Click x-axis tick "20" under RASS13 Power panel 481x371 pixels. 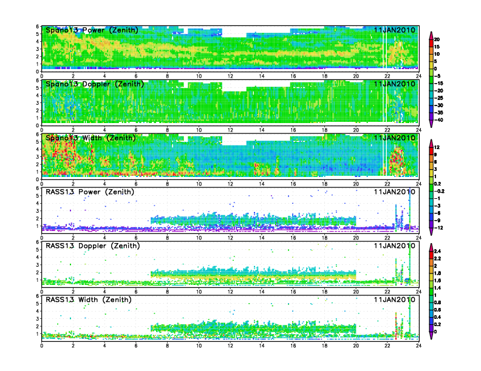point(356,238)
